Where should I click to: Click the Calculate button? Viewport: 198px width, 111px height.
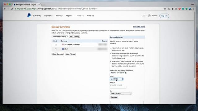pyautogui.click(x=114, y=97)
